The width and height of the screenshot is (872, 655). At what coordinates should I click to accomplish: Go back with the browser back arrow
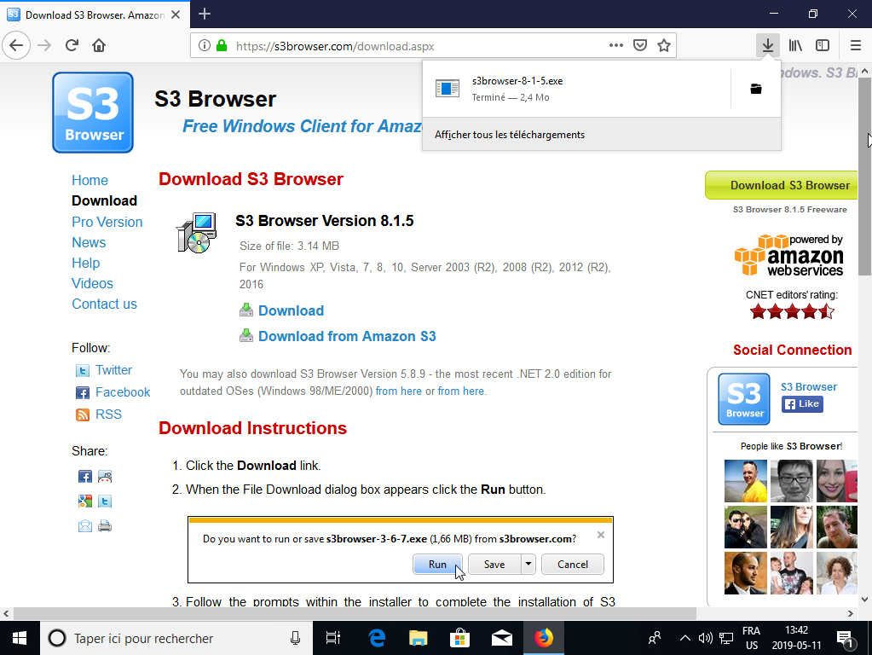click(16, 46)
